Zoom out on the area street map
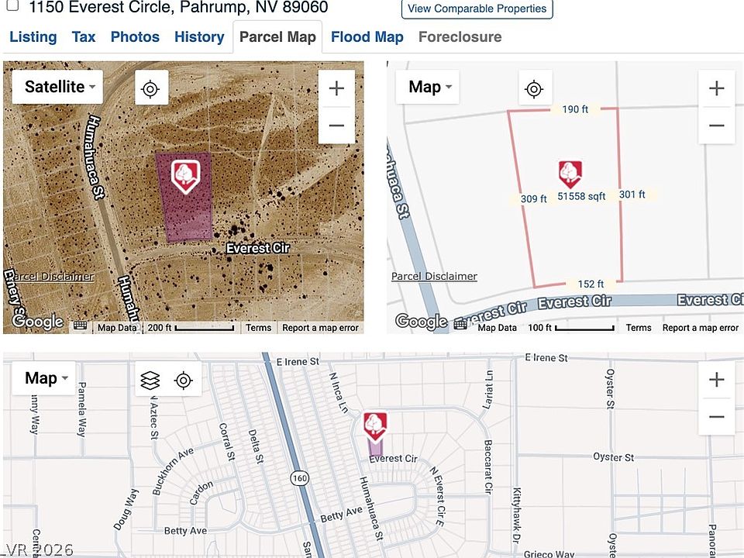This screenshot has height=558, width=744. coord(716,417)
